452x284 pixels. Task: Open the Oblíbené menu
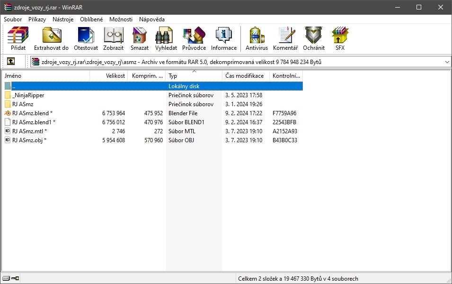coord(91,19)
